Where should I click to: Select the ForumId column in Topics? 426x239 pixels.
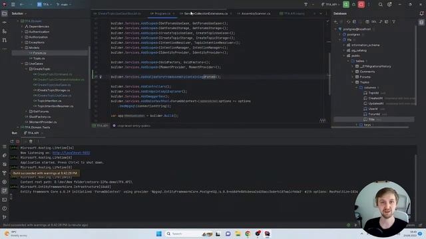374,114
